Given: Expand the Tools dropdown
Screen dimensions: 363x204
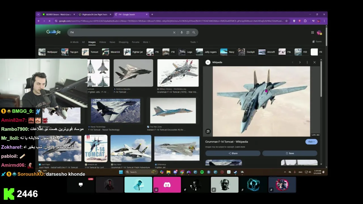Looking at the screenshot, I should tap(194, 42).
